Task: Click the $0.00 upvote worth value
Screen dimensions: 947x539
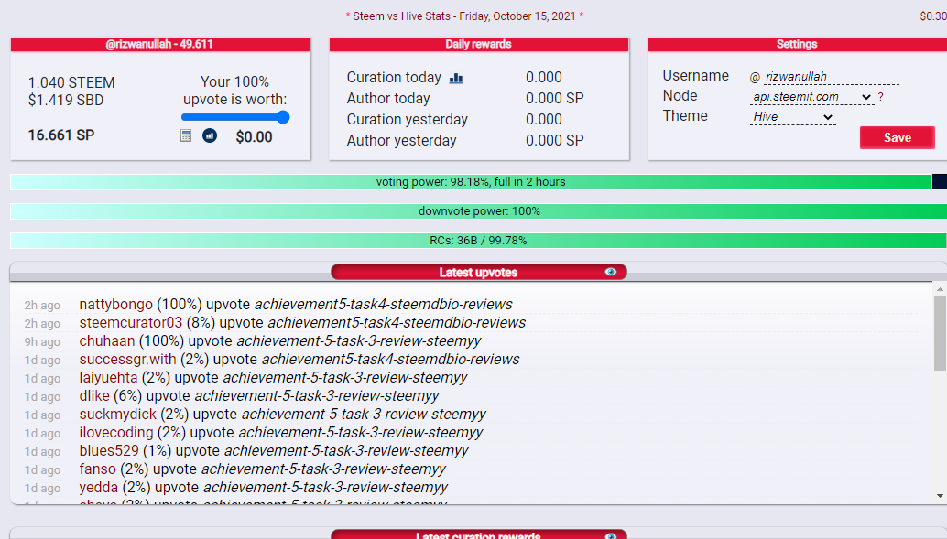Action: point(254,137)
